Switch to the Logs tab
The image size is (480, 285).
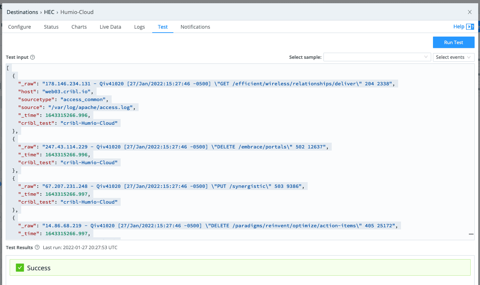(x=139, y=27)
